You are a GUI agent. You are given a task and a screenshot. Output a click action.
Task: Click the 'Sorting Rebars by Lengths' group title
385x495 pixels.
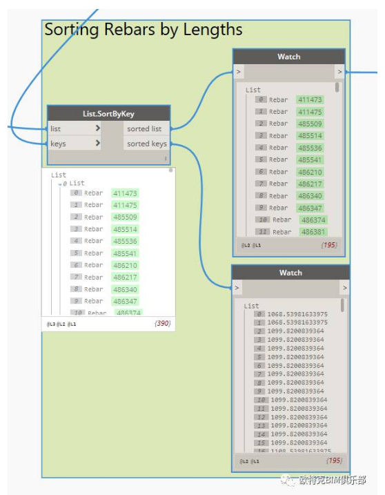pyautogui.click(x=144, y=30)
